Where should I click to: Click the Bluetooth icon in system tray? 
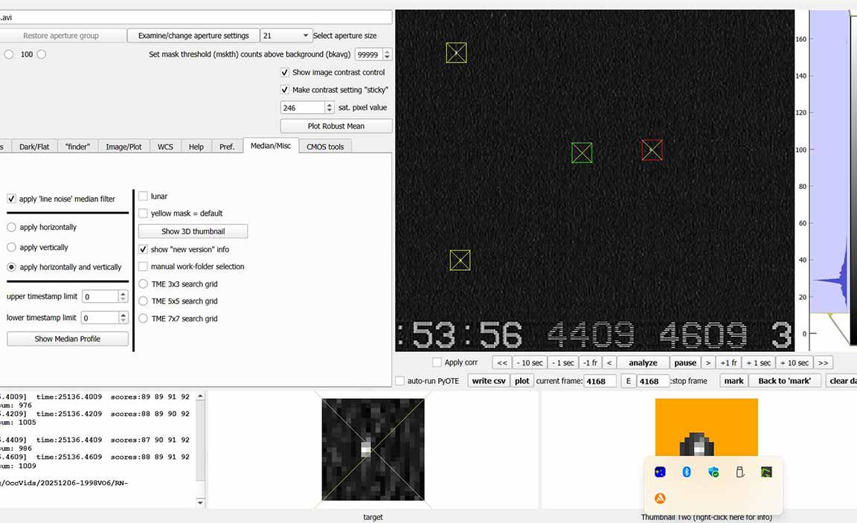pyautogui.click(x=687, y=472)
